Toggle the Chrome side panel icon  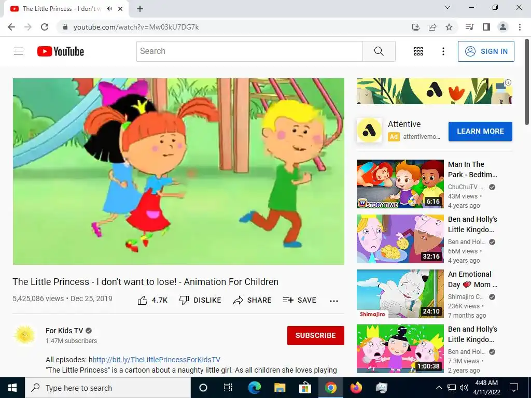486,27
